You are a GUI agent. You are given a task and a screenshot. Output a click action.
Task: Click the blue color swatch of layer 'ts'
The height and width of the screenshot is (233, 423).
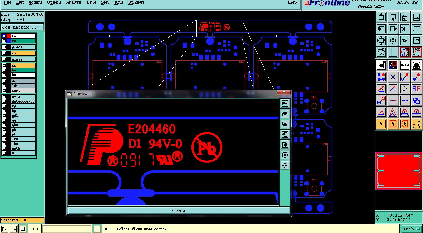point(9,41)
